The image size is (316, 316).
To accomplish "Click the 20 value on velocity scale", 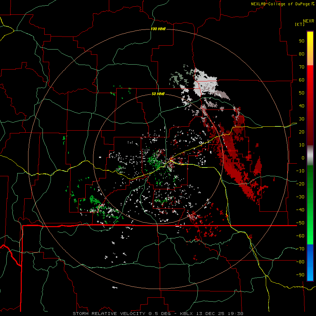I will click(x=302, y=132).
